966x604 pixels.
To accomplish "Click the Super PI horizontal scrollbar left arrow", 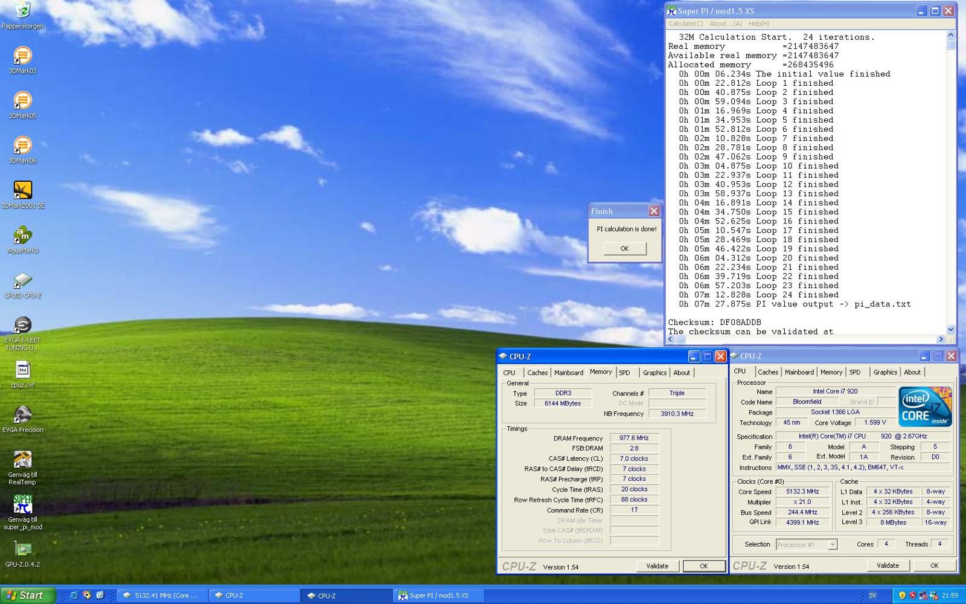I will tap(670, 339).
